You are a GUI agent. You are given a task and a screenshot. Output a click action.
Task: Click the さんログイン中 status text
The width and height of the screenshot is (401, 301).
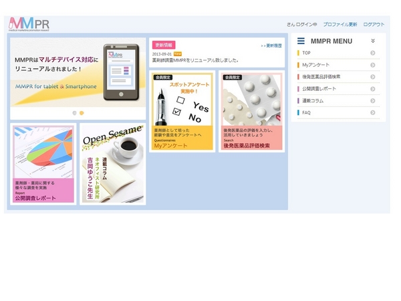[302, 24]
